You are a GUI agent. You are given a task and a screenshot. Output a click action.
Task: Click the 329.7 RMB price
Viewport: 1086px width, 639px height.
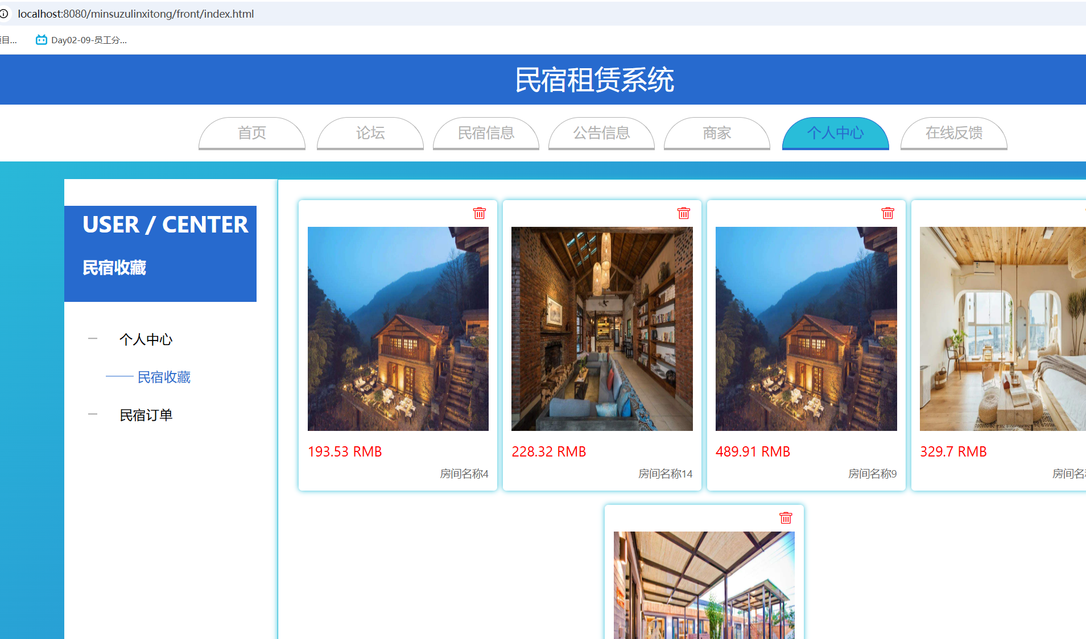[953, 451]
